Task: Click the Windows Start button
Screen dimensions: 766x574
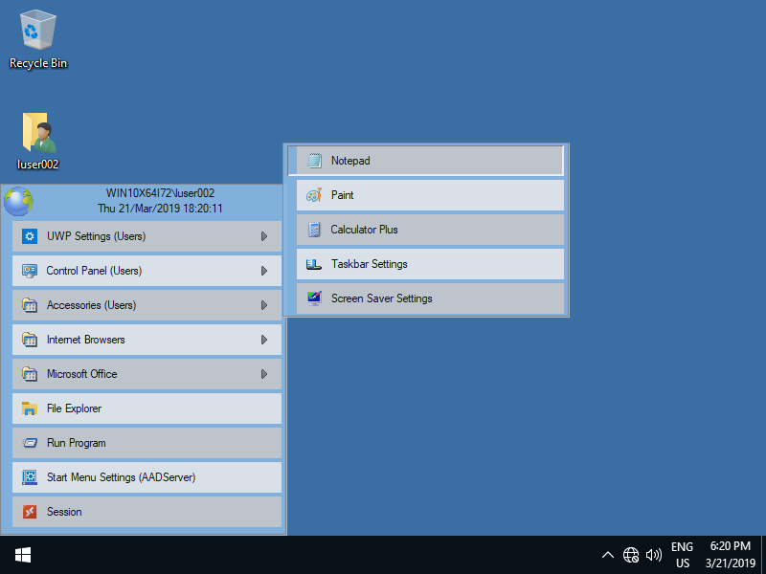Action: [23, 555]
